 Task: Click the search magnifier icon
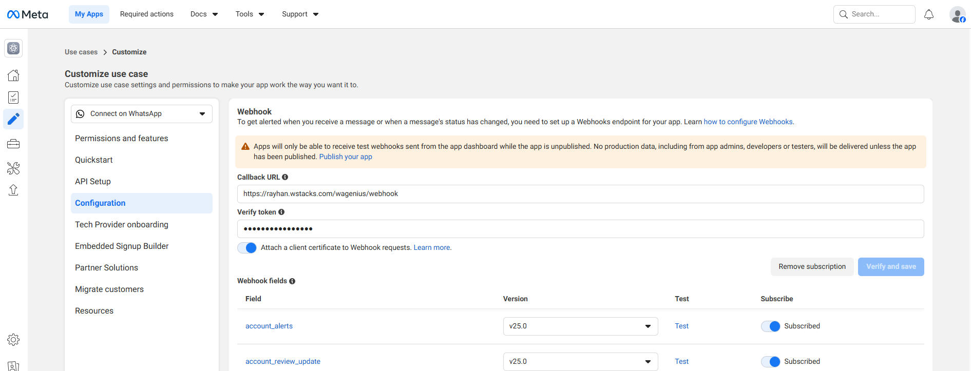[x=843, y=14]
